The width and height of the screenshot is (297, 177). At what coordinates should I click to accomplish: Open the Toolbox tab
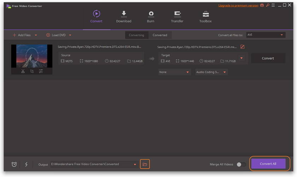(x=205, y=17)
